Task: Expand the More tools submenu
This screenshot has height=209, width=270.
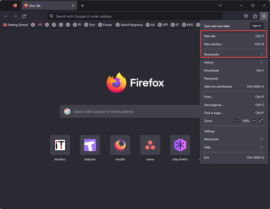Action: (x=234, y=139)
